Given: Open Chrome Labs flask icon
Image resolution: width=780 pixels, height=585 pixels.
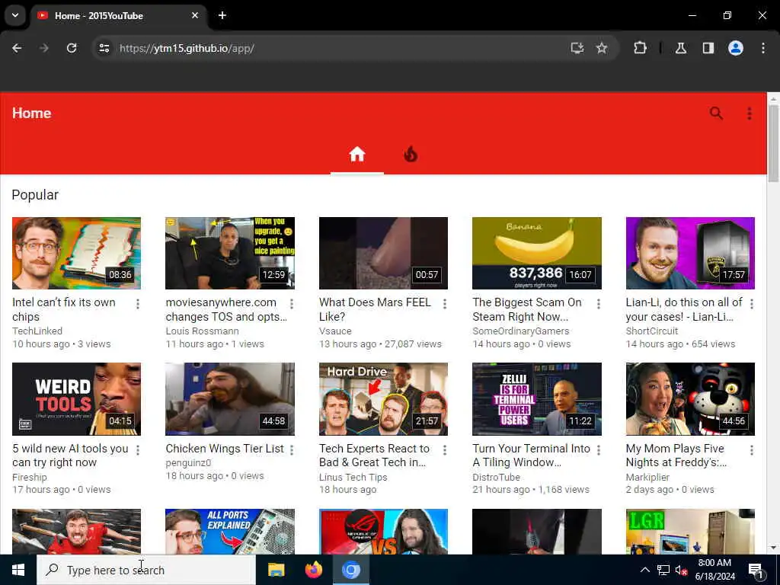Looking at the screenshot, I should [681, 48].
